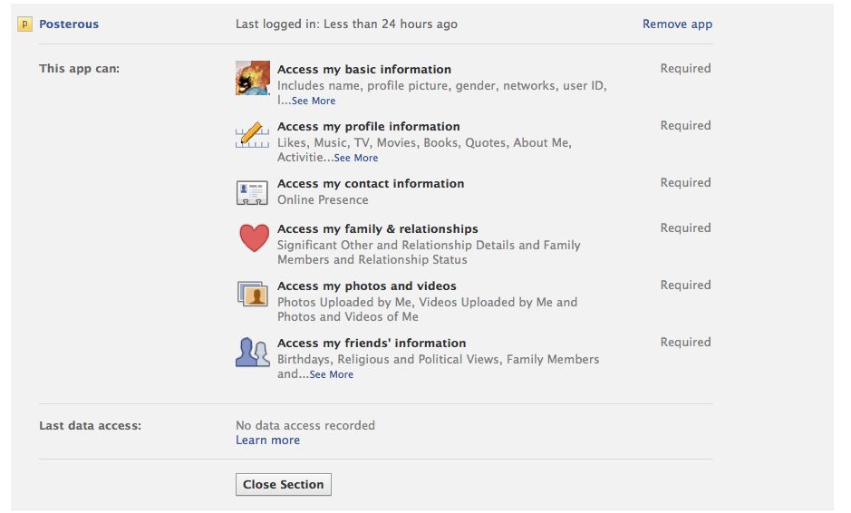Click Access my contact information heading
The width and height of the screenshot is (851, 513).
tap(370, 183)
